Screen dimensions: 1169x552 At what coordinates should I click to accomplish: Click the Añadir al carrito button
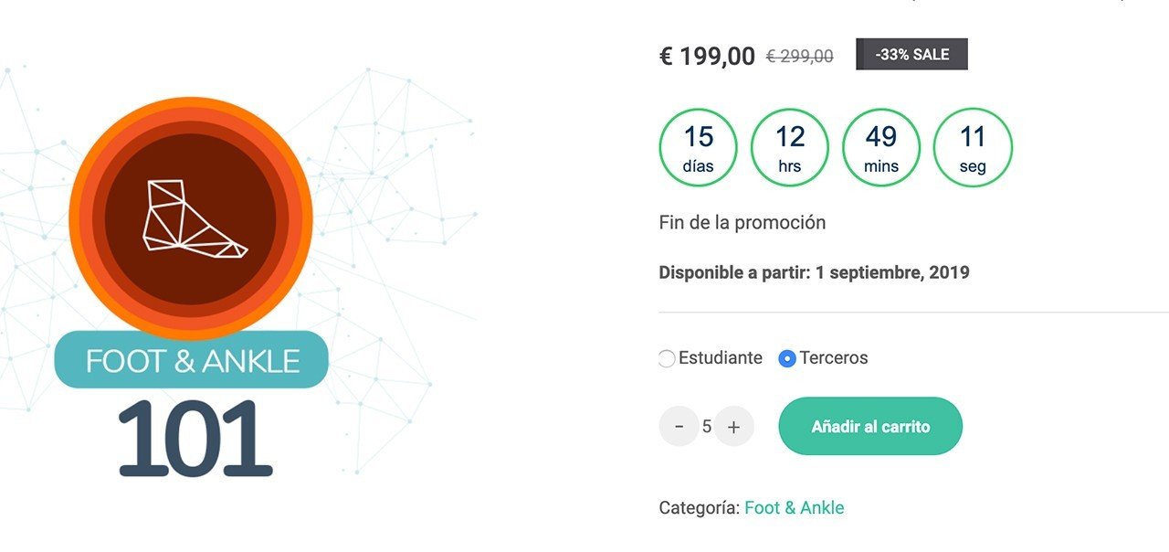click(870, 426)
